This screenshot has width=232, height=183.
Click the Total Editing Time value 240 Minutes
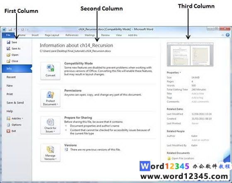[x=199, y=89]
